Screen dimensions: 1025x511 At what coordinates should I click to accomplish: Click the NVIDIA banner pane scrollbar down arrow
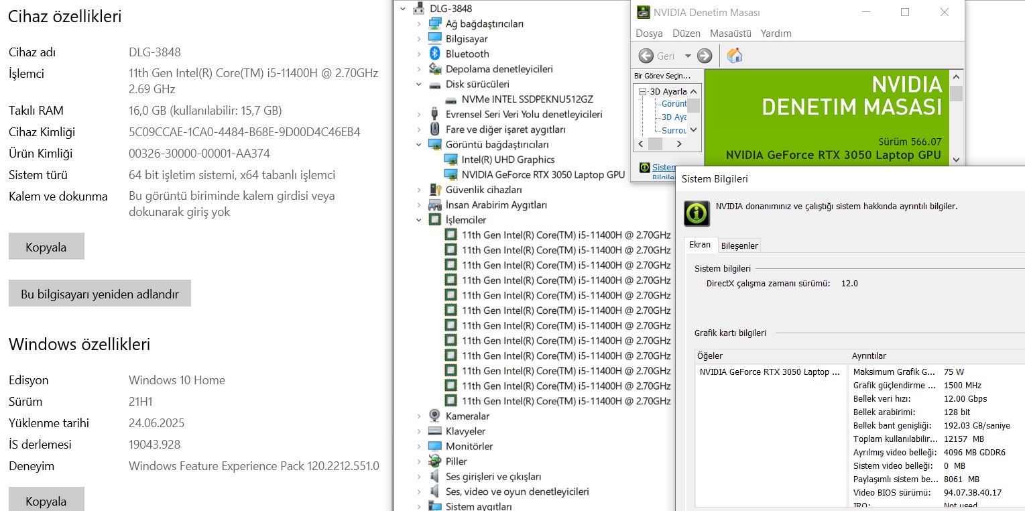point(956,160)
